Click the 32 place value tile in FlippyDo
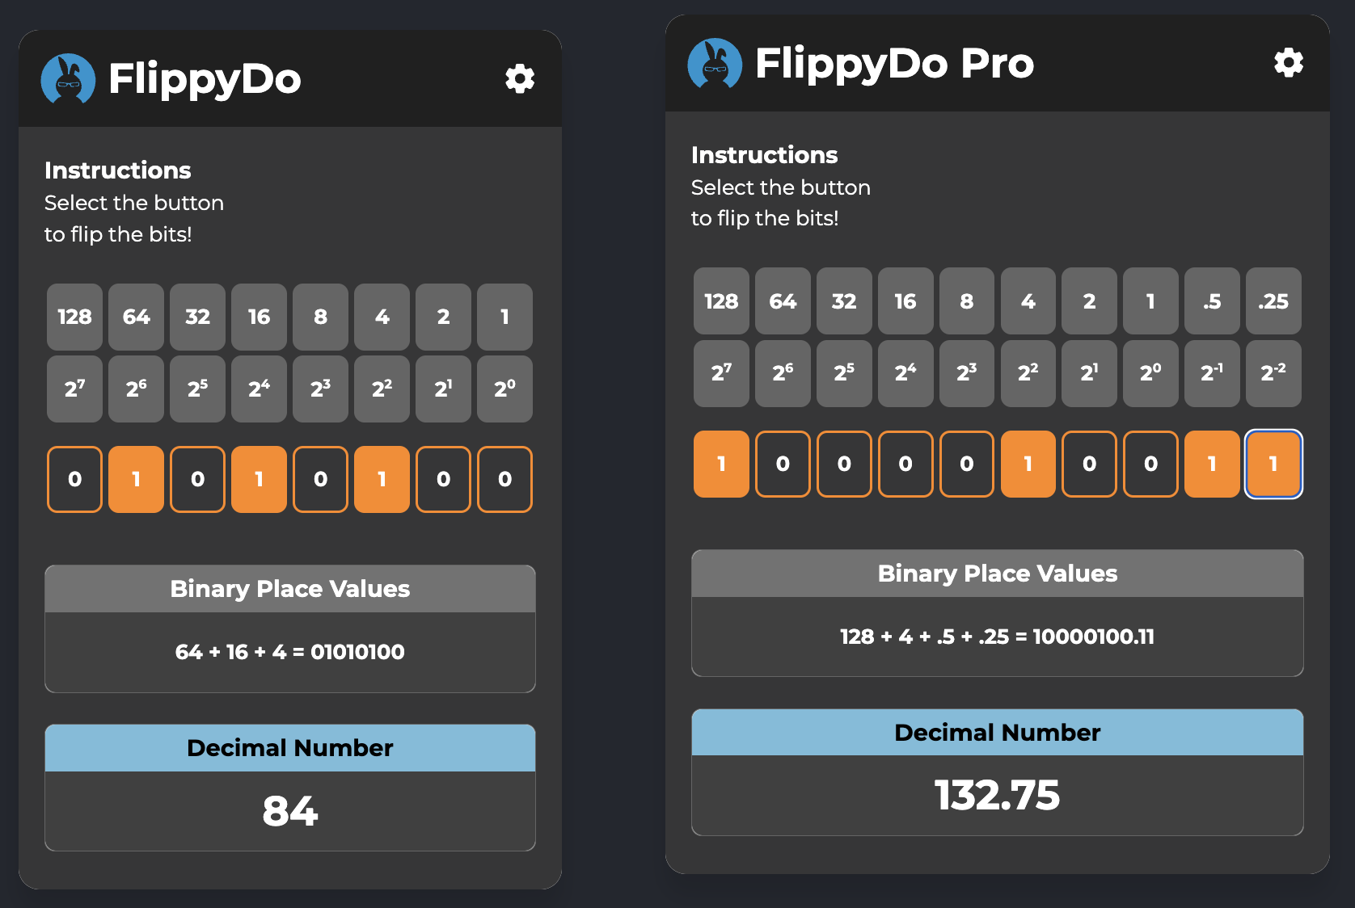This screenshot has width=1355, height=908. [x=197, y=317]
